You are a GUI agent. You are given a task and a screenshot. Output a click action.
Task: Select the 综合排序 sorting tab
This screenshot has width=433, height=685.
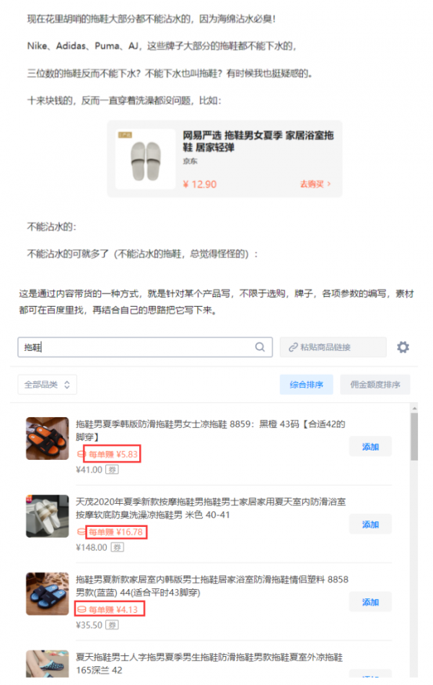pyautogui.click(x=306, y=385)
